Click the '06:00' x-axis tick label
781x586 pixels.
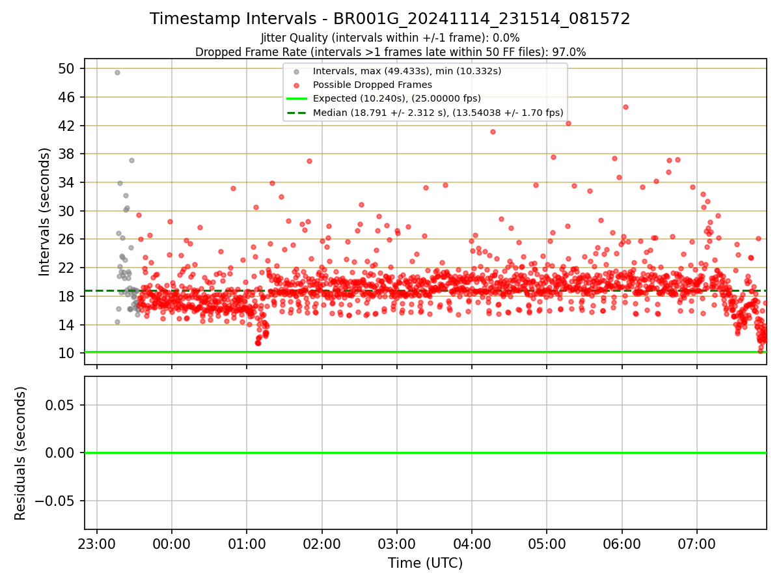click(622, 543)
